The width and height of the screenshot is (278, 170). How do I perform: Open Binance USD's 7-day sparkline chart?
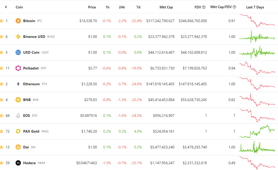pyautogui.click(x=257, y=37)
